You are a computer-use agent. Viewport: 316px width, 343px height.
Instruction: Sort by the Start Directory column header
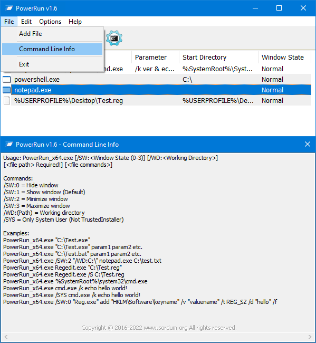click(x=219, y=58)
